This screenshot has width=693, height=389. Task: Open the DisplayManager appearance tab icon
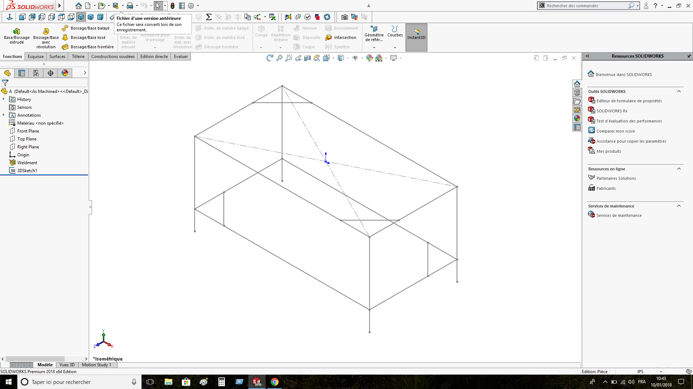point(65,73)
